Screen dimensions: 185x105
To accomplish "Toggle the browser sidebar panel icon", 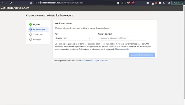I will (x=164, y=3).
